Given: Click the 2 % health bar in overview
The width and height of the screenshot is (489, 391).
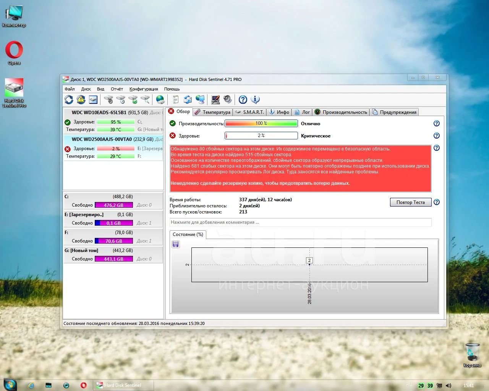Looking at the screenshot, I should (261, 136).
